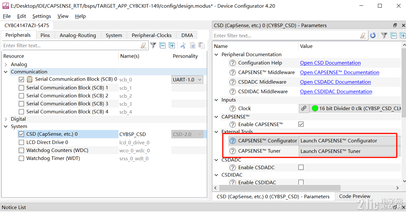Expand the Analog resource group
Viewport: 406px width, 212px height.
[6, 64]
